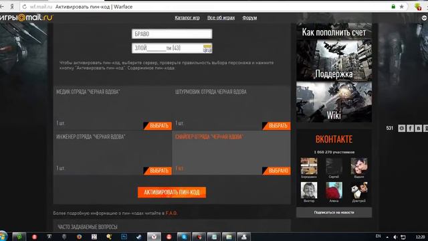Click ВЫБРАНО on the Снайпер item
The height and width of the screenshot is (241, 428).
point(276,171)
